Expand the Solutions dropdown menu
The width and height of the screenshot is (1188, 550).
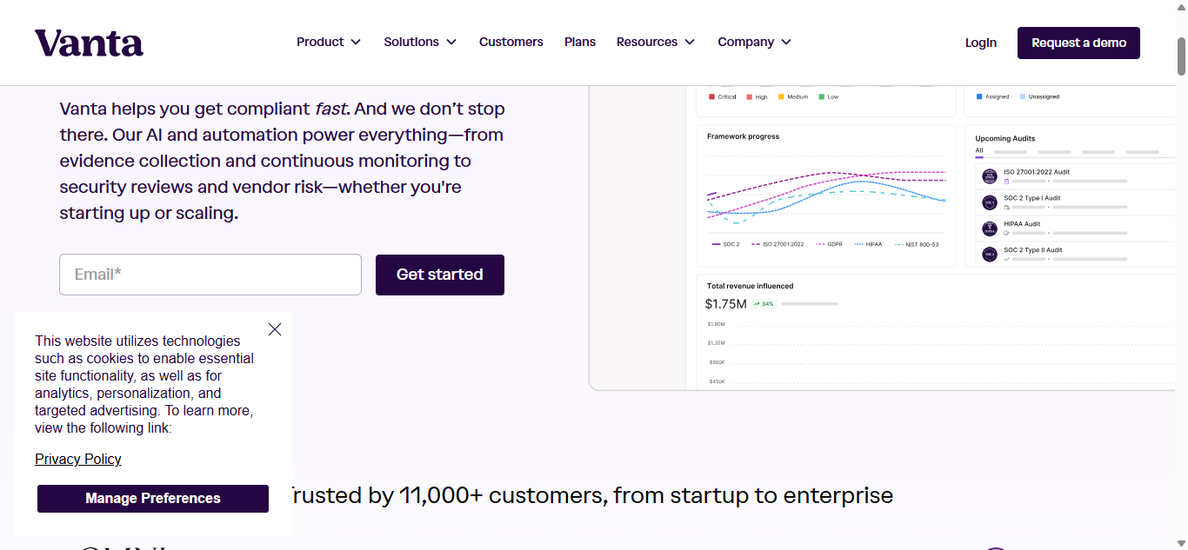pyautogui.click(x=420, y=42)
